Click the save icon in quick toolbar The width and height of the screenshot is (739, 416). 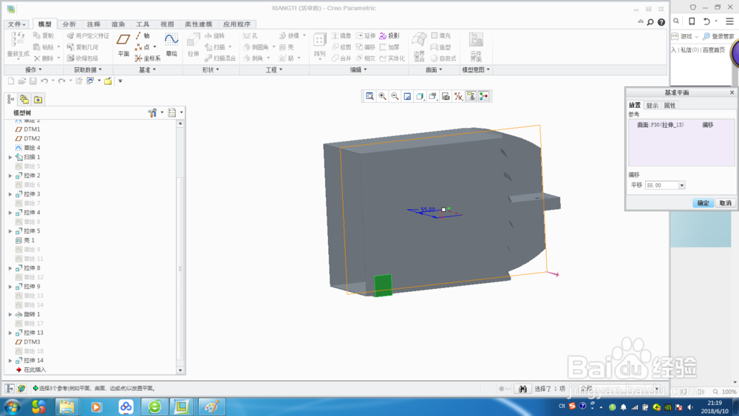click(33, 81)
